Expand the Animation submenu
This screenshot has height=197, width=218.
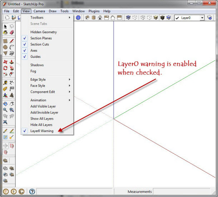(47, 100)
